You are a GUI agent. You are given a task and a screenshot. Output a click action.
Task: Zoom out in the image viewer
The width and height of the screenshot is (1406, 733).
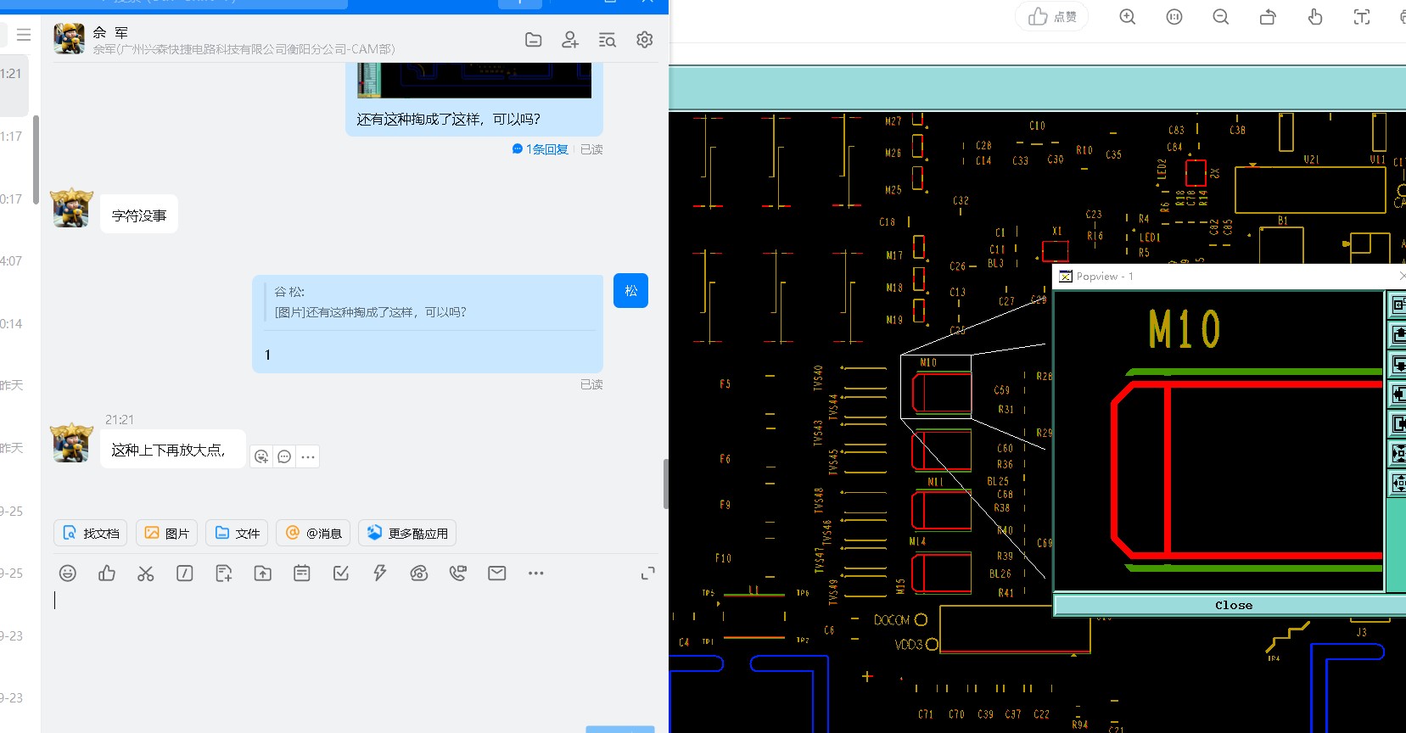(1221, 17)
